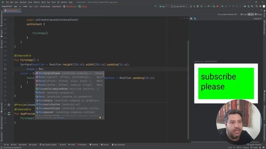Choose ReusableComposeNode completion entry
Image resolution: width=266 pixels, height=149 pixels.
click(x=69, y=89)
